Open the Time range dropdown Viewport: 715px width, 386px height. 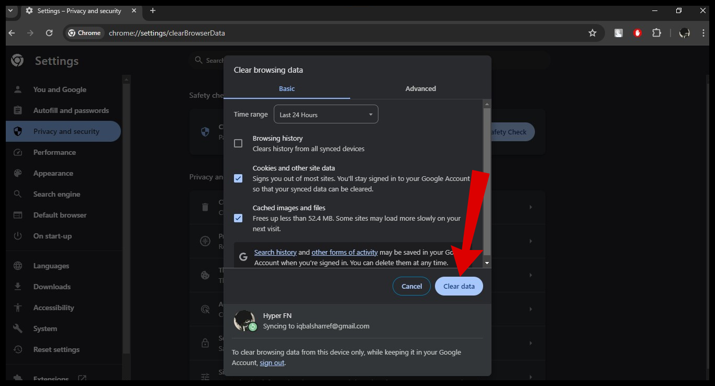pyautogui.click(x=326, y=115)
